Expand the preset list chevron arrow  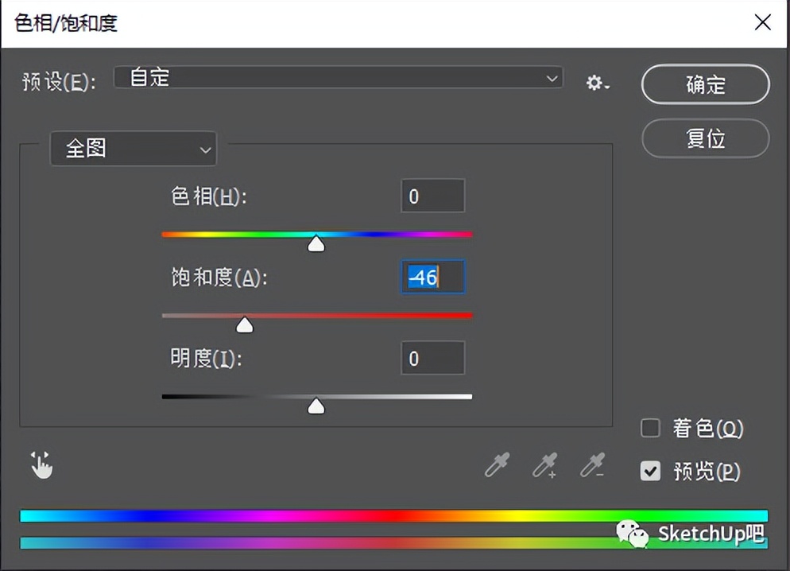[x=552, y=77]
